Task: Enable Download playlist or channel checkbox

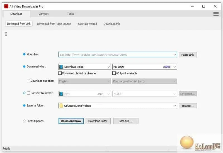Action: pyautogui.click(x=60, y=73)
